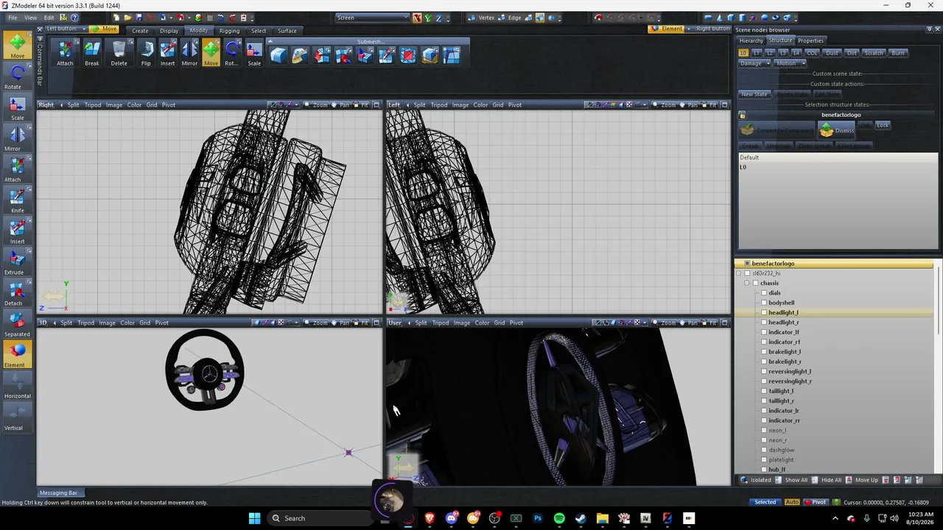Collapse the sl63r232_hi tree node

(738, 273)
